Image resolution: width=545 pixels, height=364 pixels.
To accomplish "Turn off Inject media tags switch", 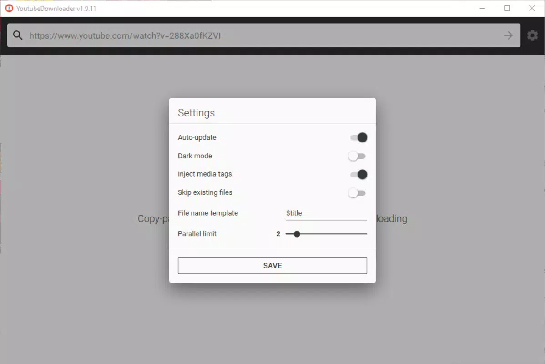I will [358, 175].
